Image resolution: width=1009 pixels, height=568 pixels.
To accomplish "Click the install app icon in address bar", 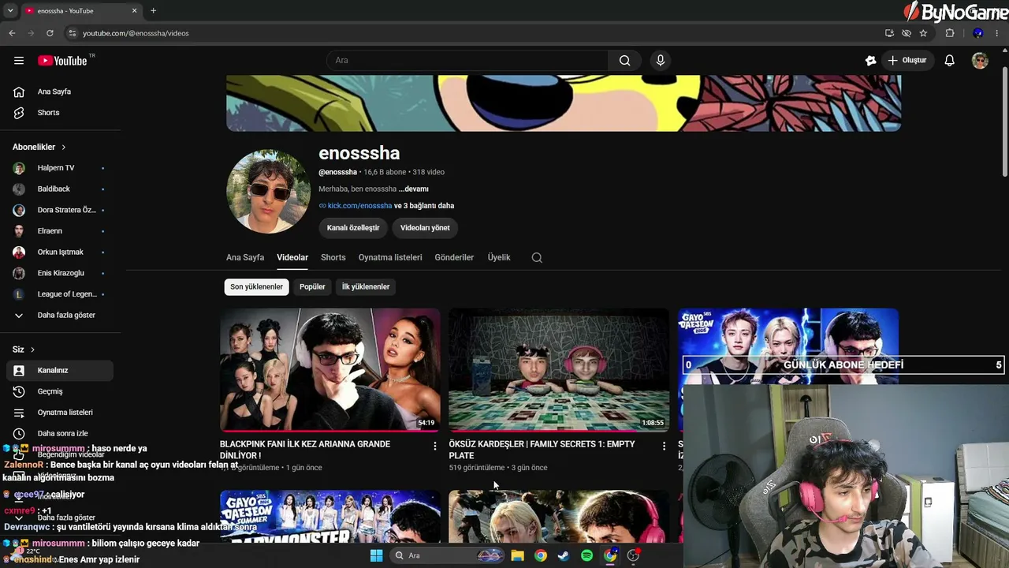I will click(x=889, y=33).
